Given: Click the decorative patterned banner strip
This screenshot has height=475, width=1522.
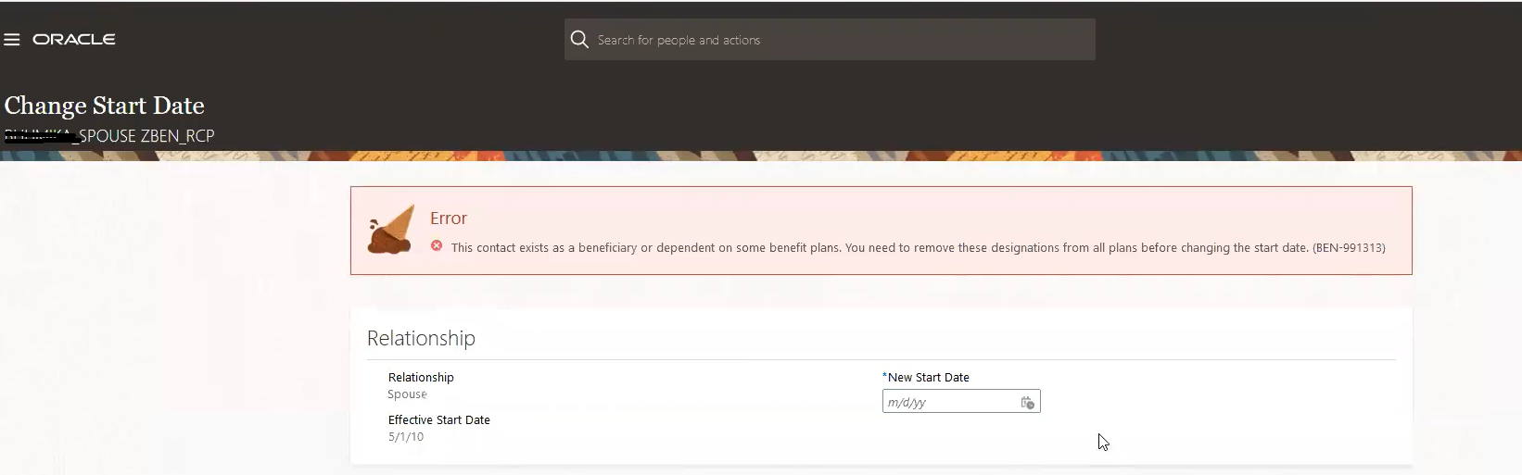Looking at the screenshot, I should (760, 156).
